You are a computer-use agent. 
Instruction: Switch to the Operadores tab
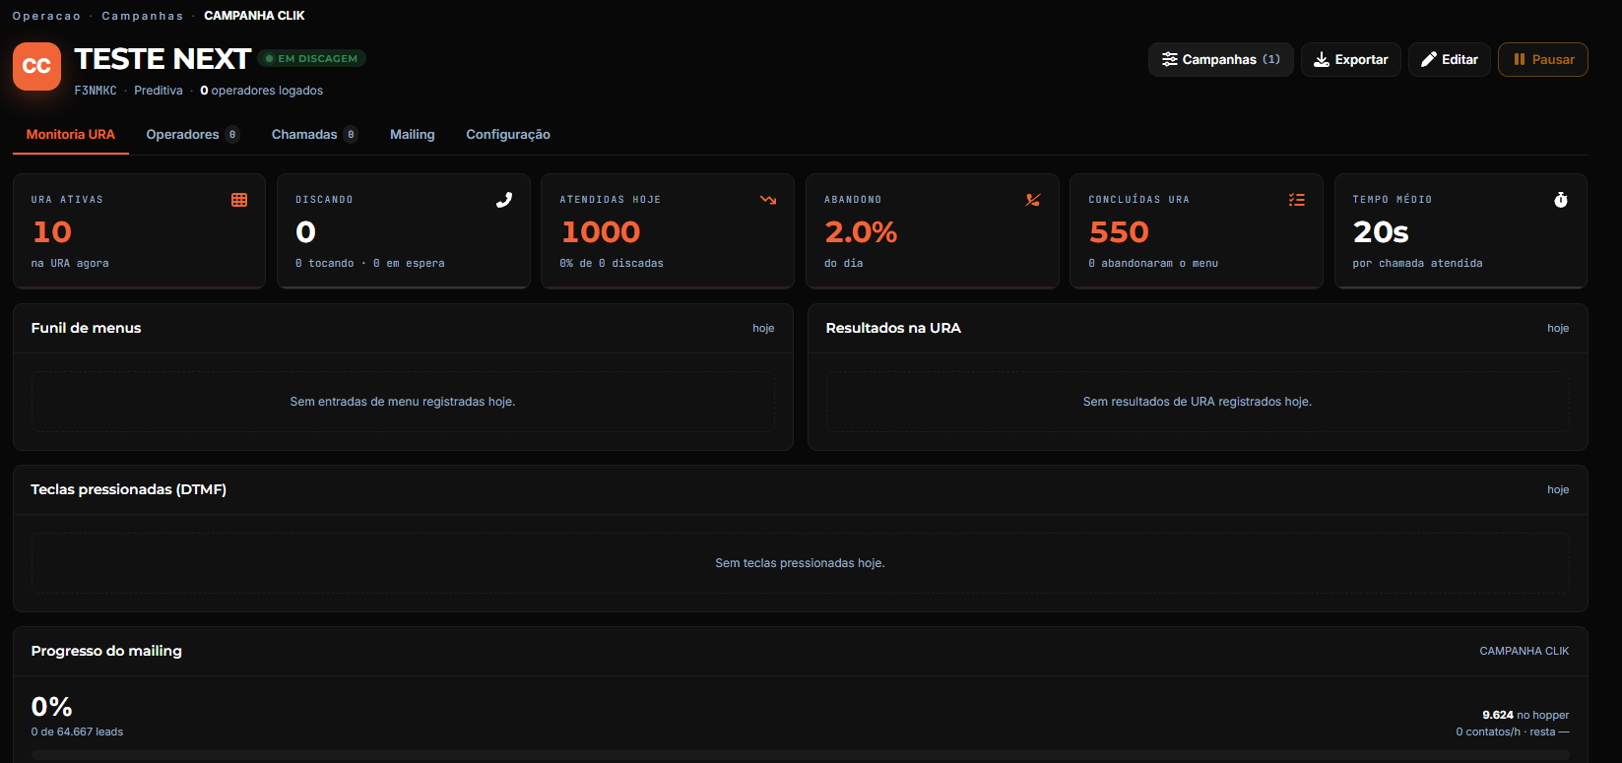pyautogui.click(x=192, y=134)
